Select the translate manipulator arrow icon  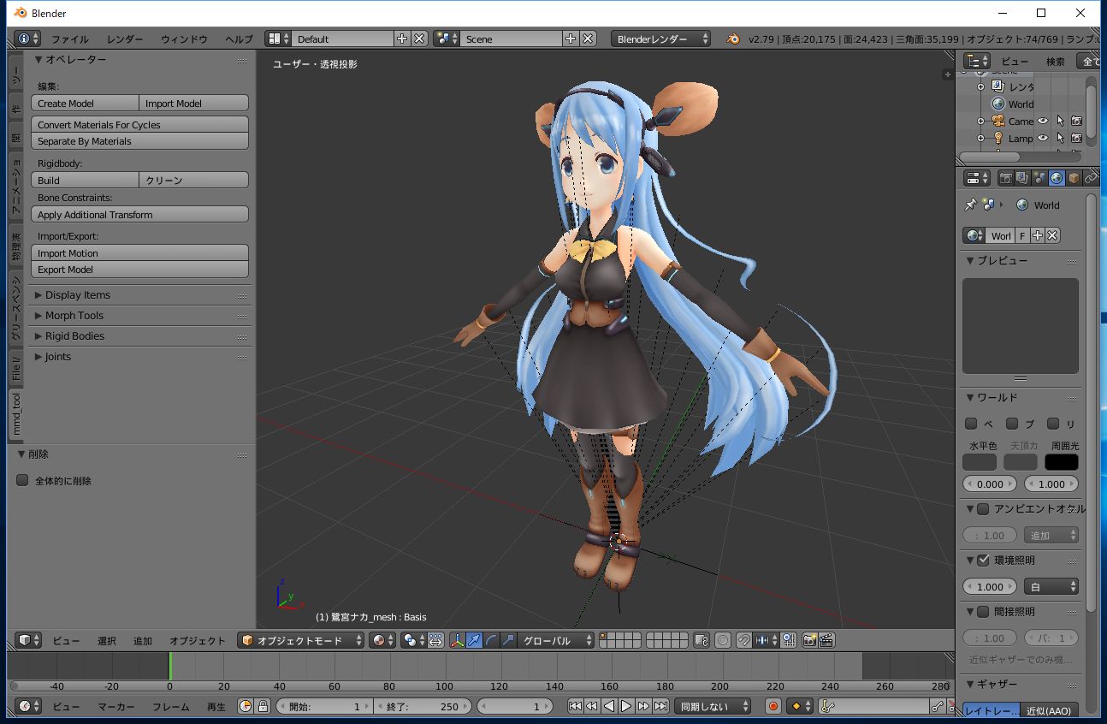point(474,640)
